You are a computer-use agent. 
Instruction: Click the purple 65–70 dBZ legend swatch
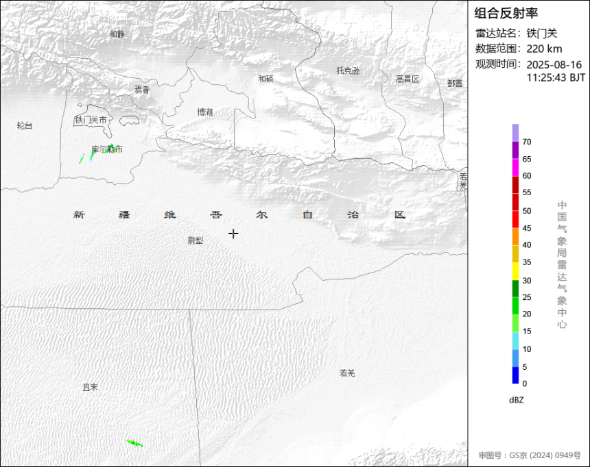click(x=515, y=150)
